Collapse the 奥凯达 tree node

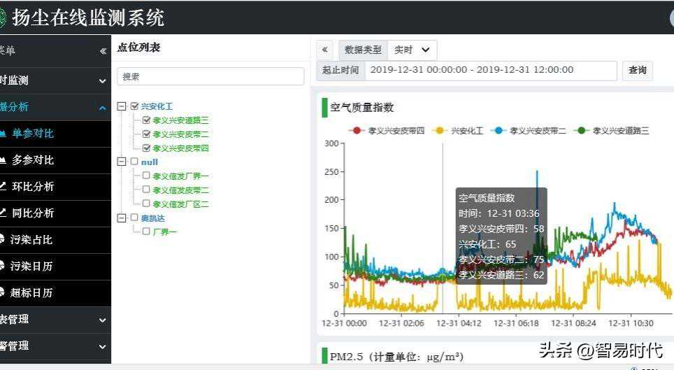point(122,218)
